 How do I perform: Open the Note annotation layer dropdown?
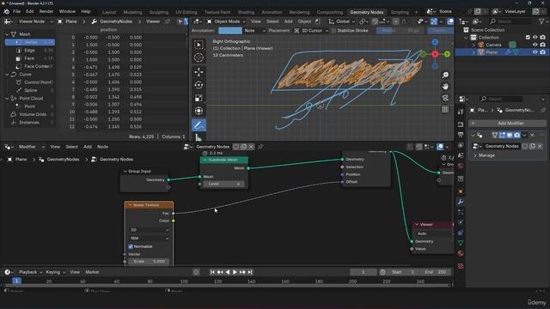pyautogui.click(x=254, y=31)
